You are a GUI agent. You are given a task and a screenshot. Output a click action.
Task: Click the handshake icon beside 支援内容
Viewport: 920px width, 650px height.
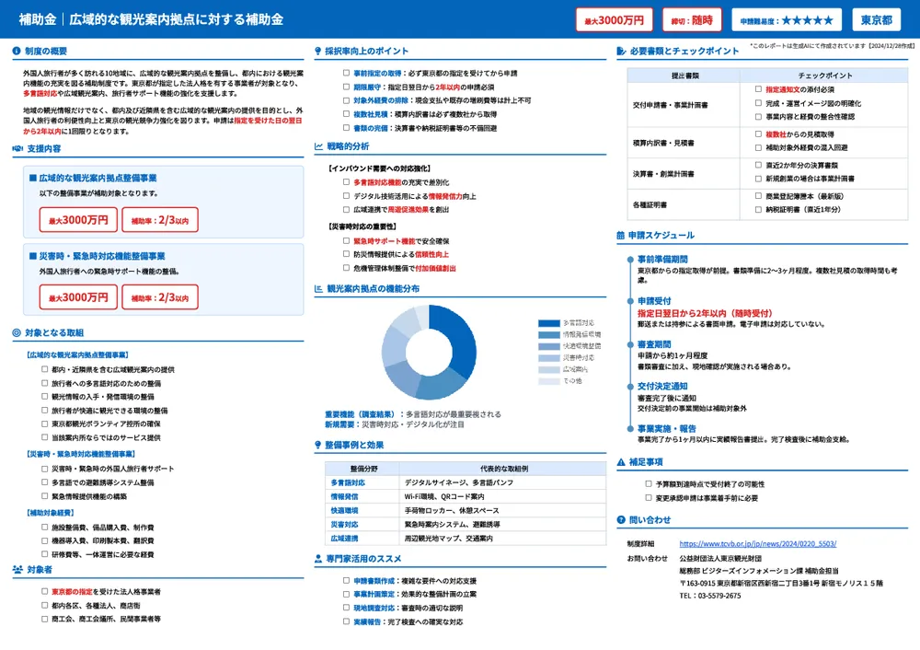point(17,148)
